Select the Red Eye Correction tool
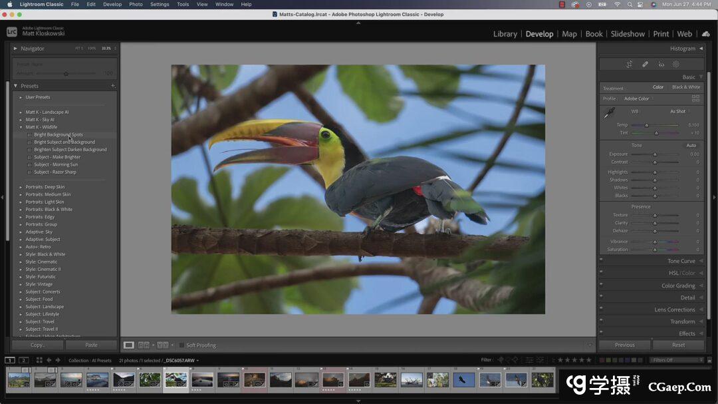Image resolution: width=718 pixels, height=404 pixels. (661, 65)
